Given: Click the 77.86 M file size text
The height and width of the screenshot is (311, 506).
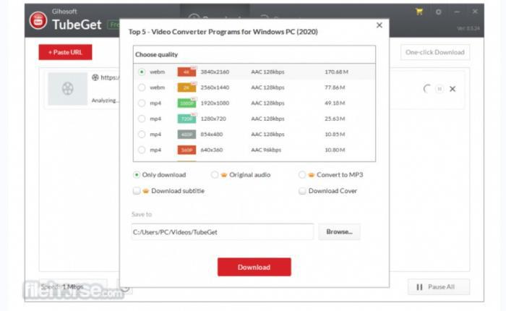Looking at the screenshot, I should point(335,88).
